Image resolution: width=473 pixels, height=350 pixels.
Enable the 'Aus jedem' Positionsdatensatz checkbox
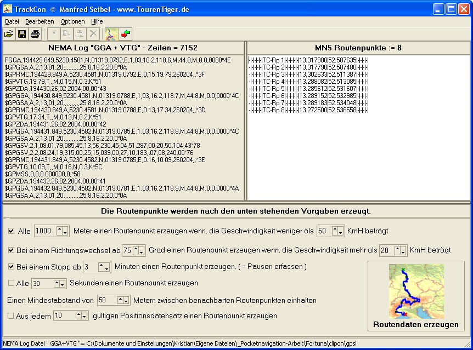12,315
